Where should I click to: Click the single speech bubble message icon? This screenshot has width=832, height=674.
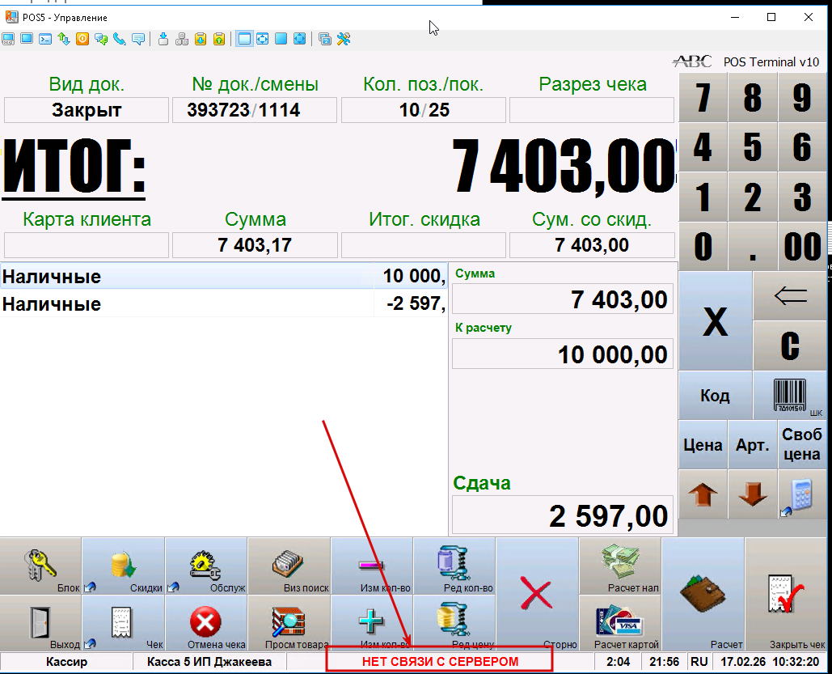coord(138,39)
